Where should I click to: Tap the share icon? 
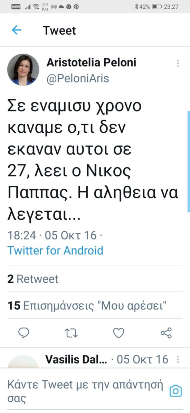tap(166, 333)
